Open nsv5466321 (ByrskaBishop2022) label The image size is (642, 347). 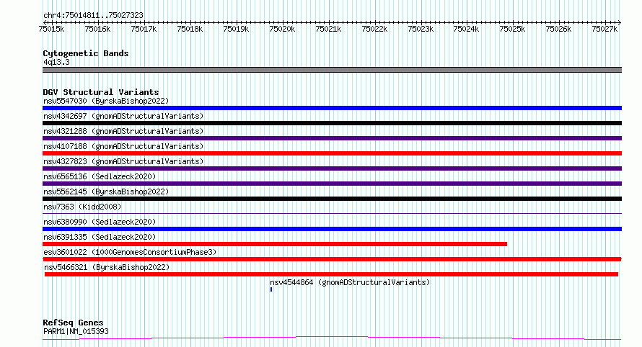(107, 267)
